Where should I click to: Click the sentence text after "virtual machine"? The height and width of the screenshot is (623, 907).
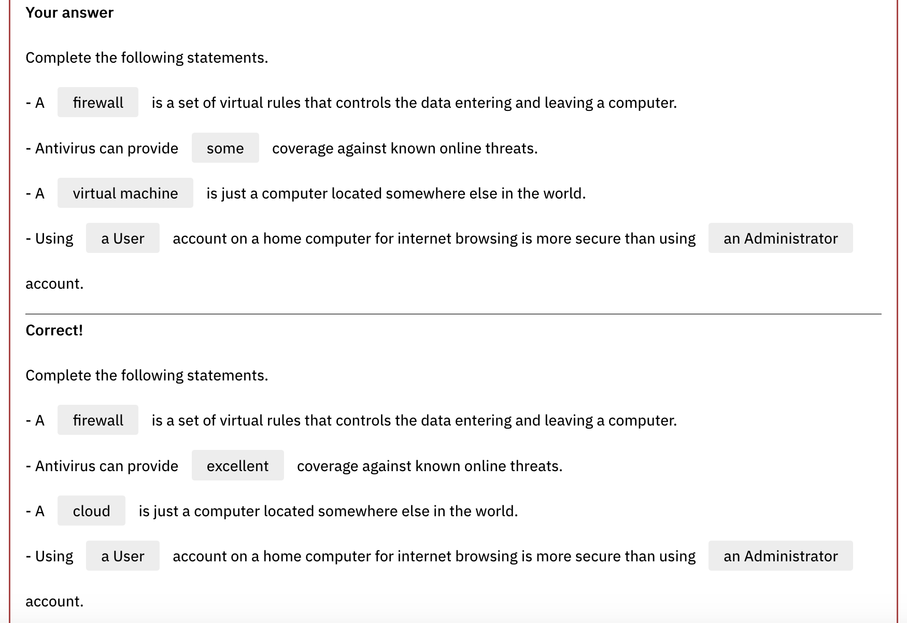395,193
